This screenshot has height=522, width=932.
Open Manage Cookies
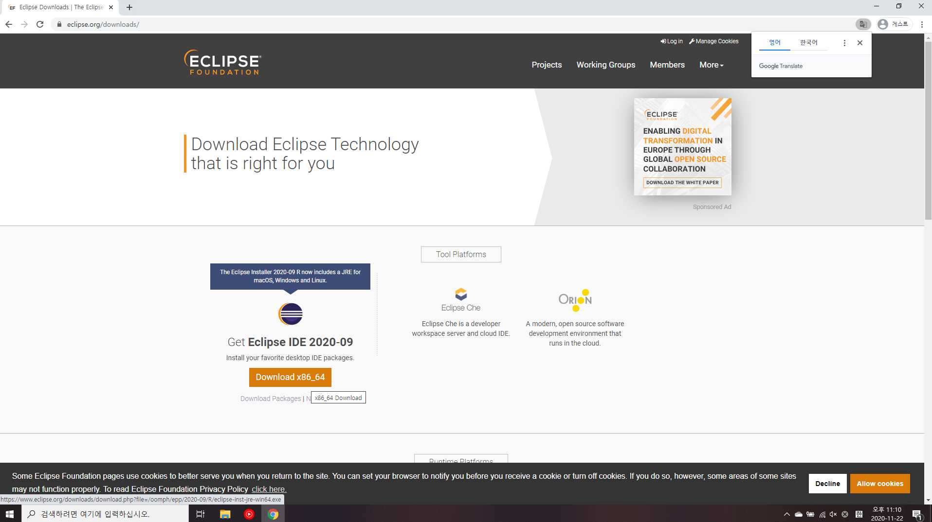(714, 41)
